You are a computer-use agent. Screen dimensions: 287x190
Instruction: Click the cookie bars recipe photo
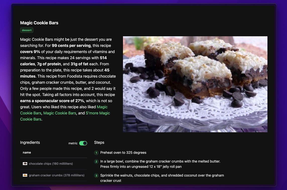(195, 84)
